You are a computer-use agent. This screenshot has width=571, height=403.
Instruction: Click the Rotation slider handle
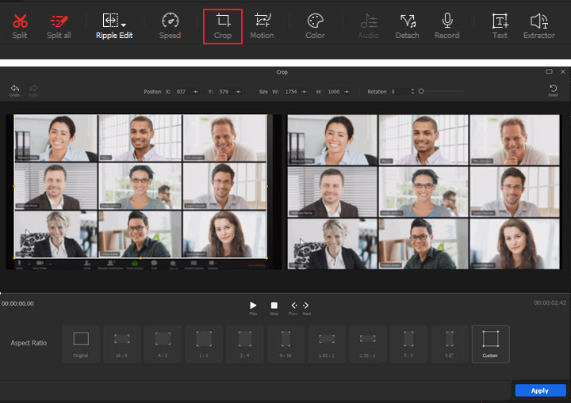pyautogui.click(x=421, y=91)
